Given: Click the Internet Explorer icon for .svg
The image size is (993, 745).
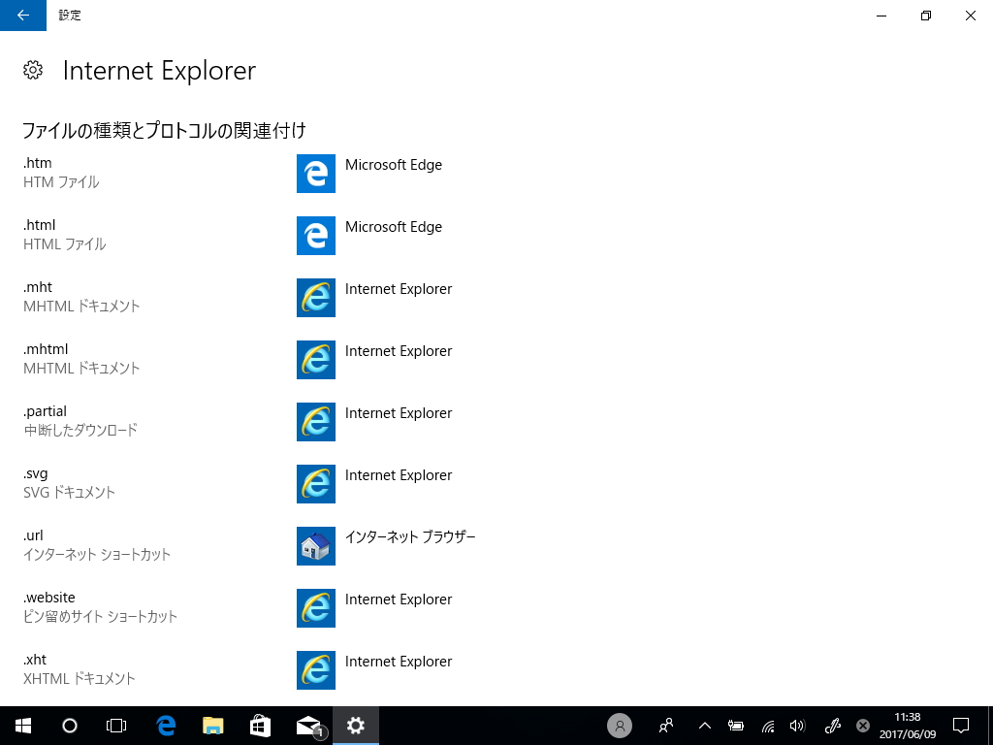Looking at the screenshot, I should tap(316, 484).
